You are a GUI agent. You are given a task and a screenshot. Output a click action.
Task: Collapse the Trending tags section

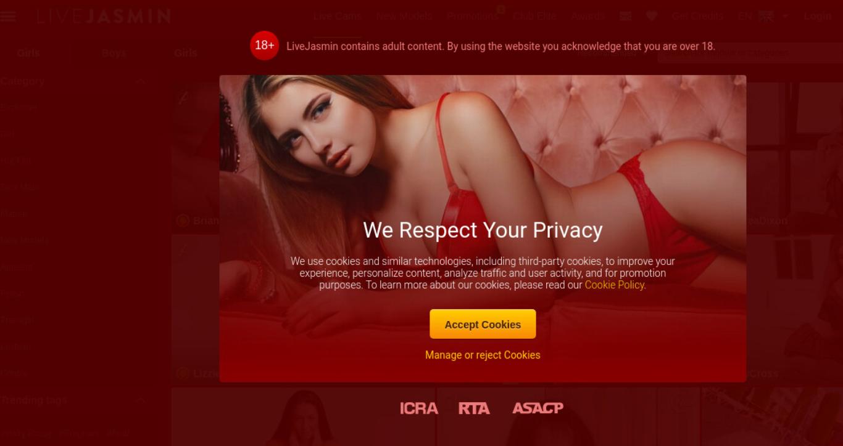click(x=141, y=400)
